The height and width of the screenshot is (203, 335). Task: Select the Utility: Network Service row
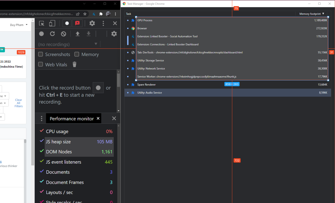[x=228, y=68]
